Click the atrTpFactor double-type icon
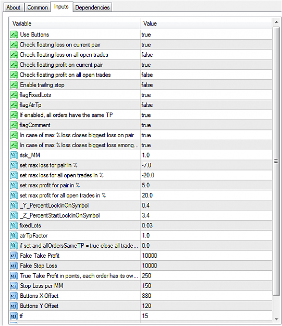282x326 pixels. pyautogui.click(x=14, y=236)
